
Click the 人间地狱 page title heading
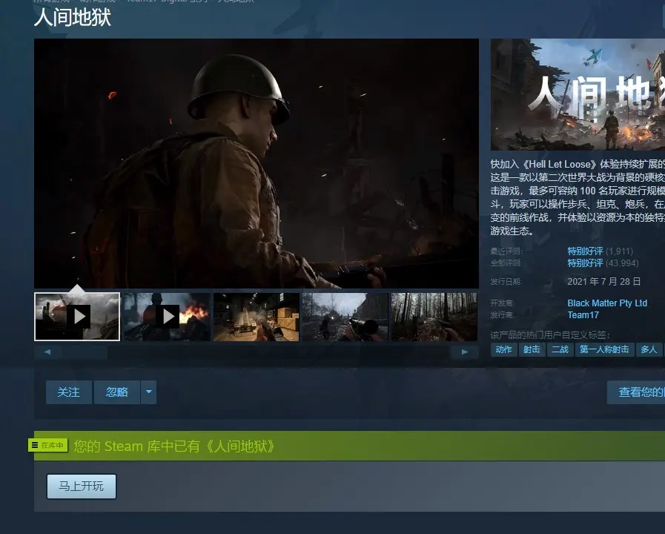[73, 19]
